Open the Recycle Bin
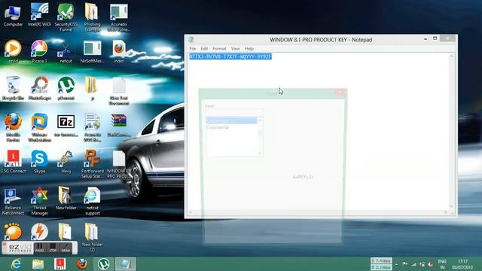 (x=13, y=89)
